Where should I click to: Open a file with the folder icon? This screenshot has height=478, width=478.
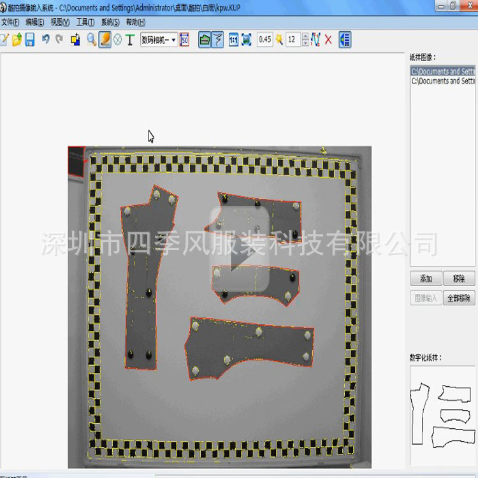coord(17,40)
